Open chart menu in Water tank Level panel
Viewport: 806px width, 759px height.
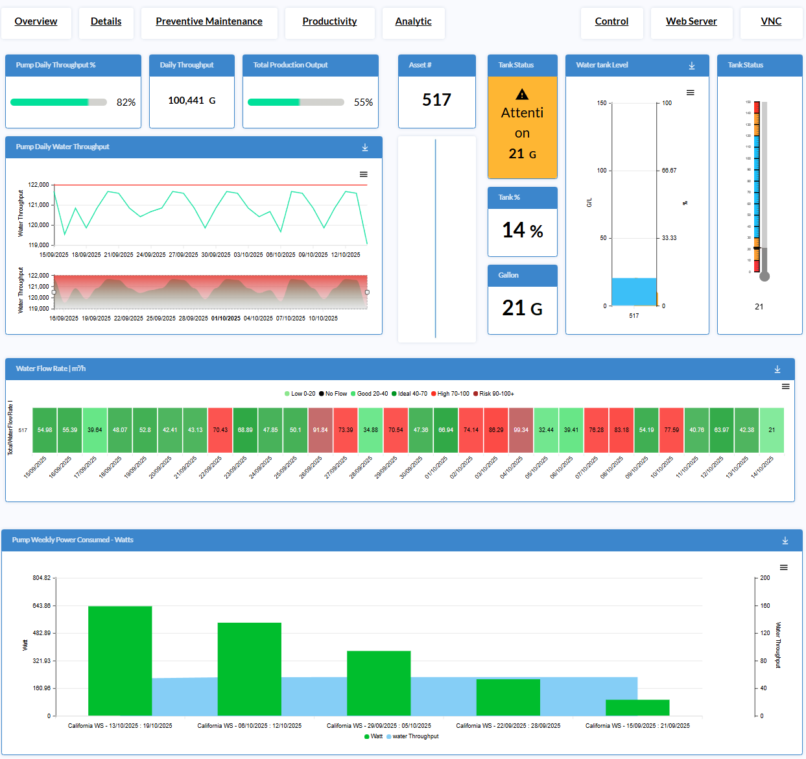pos(691,93)
